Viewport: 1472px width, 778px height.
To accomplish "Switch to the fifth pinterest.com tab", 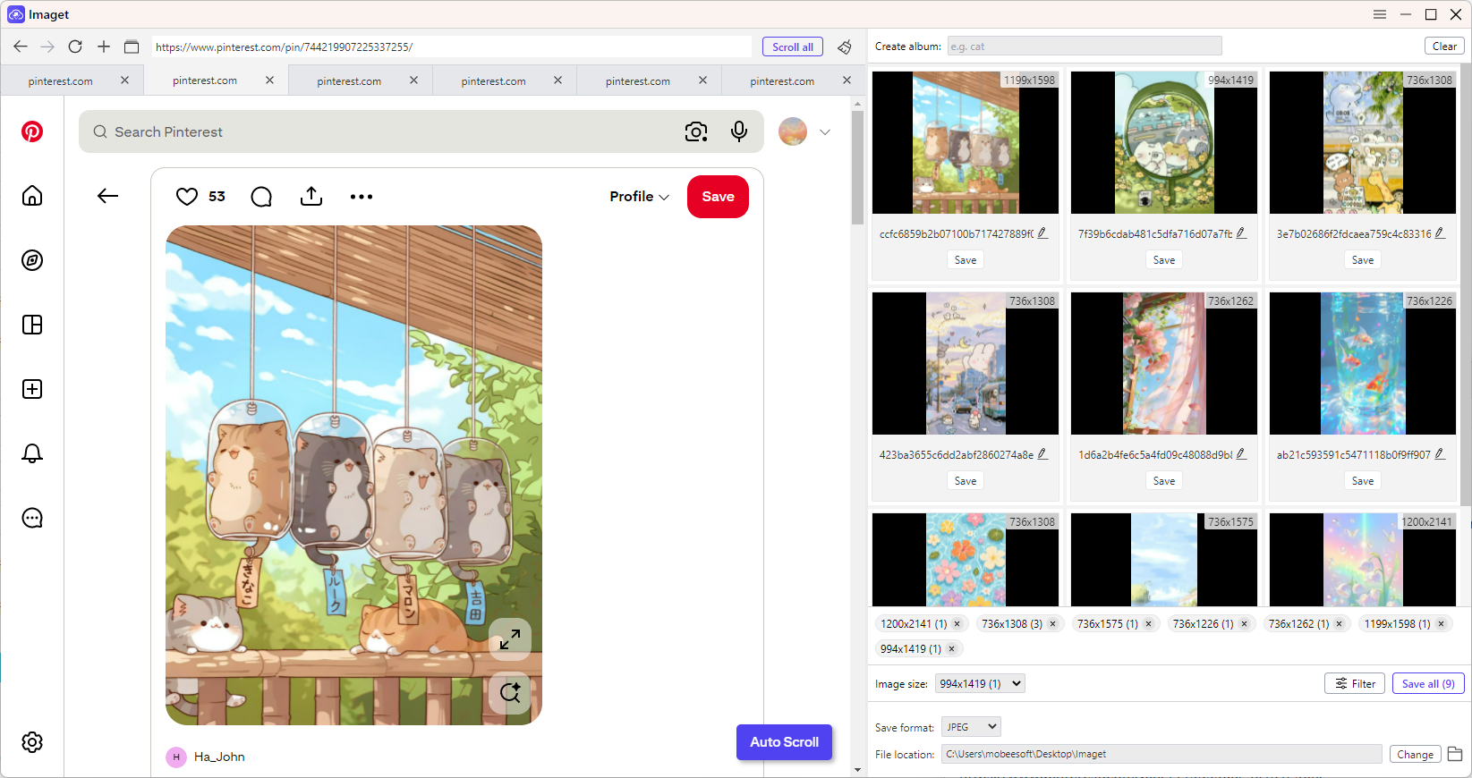I will tap(638, 80).
